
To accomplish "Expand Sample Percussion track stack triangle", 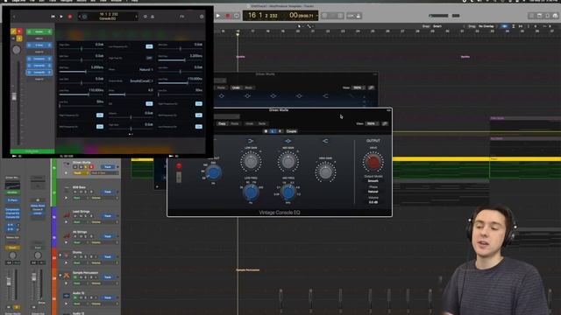I will click(60, 276).
